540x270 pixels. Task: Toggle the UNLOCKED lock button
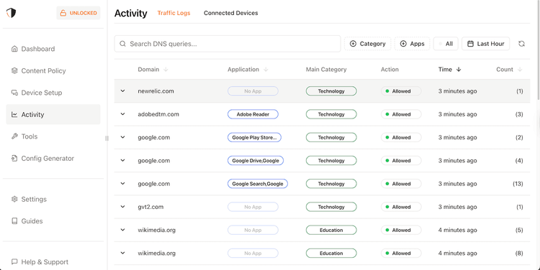78,13
